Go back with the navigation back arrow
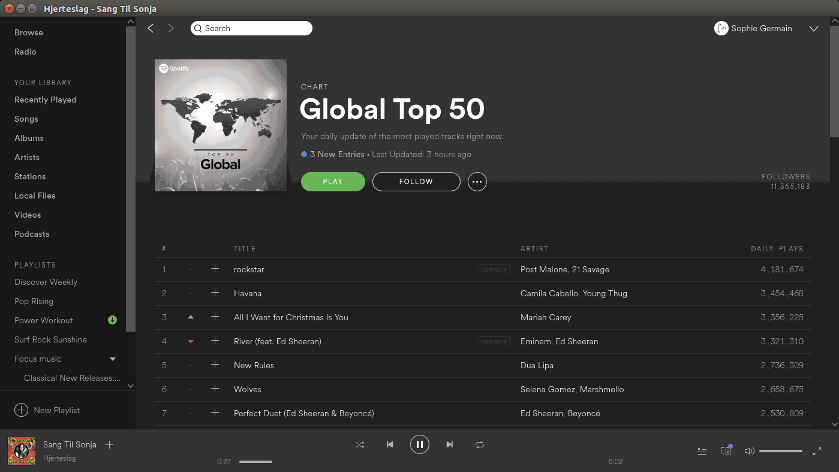This screenshot has width=839, height=472. point(151,28)
